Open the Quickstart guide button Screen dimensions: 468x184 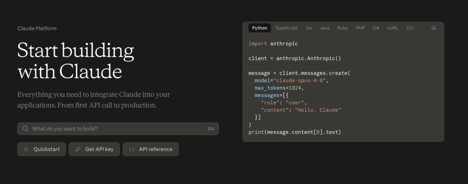(42, 149)
